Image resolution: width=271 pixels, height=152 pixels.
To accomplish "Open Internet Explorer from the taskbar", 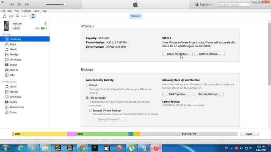I will tap(21, 148).
